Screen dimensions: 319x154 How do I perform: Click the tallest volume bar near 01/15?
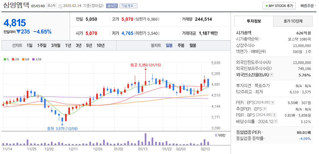click(x=146, y=139)
